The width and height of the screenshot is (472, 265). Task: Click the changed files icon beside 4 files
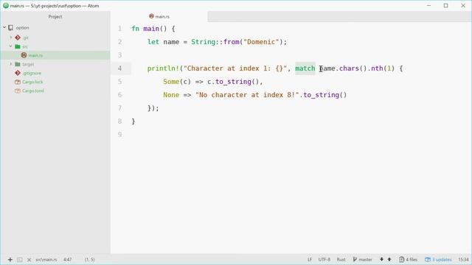click(x=401, y=259)
